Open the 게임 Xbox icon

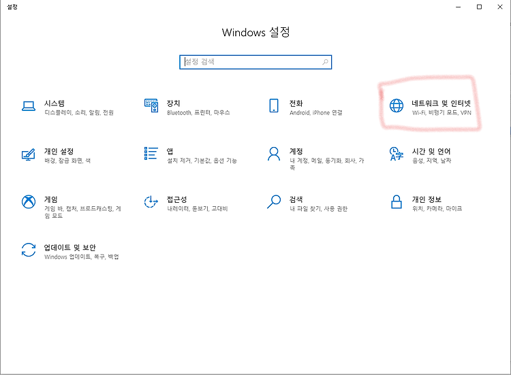coord(29,201)
